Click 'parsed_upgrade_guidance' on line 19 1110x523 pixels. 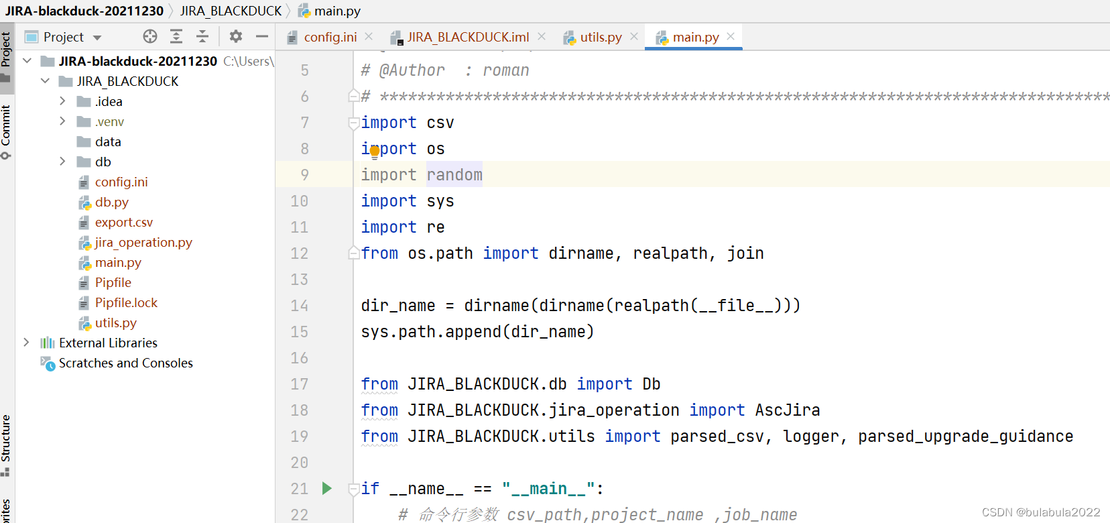click(x=966, y=437)
